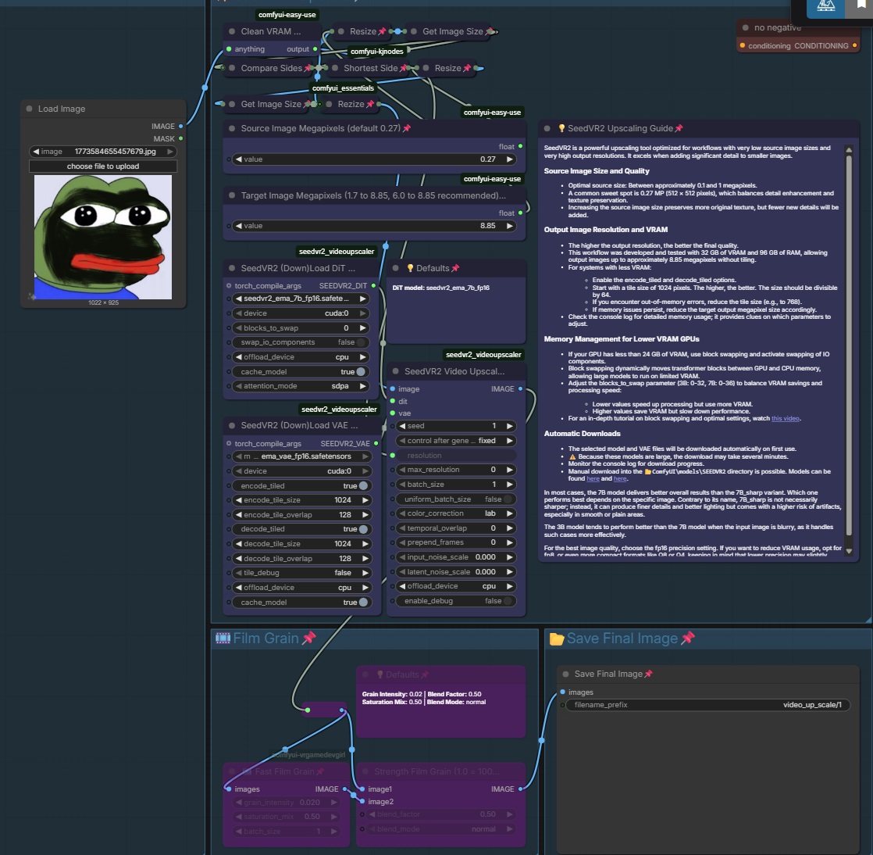Open the seedvr2_ema_7b_fp16 model dropdown
The height and width of the screenshot is (855, 873).
300,299
